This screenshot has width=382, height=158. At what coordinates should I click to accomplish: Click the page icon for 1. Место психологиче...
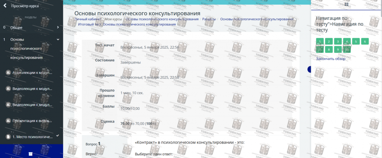8,137
